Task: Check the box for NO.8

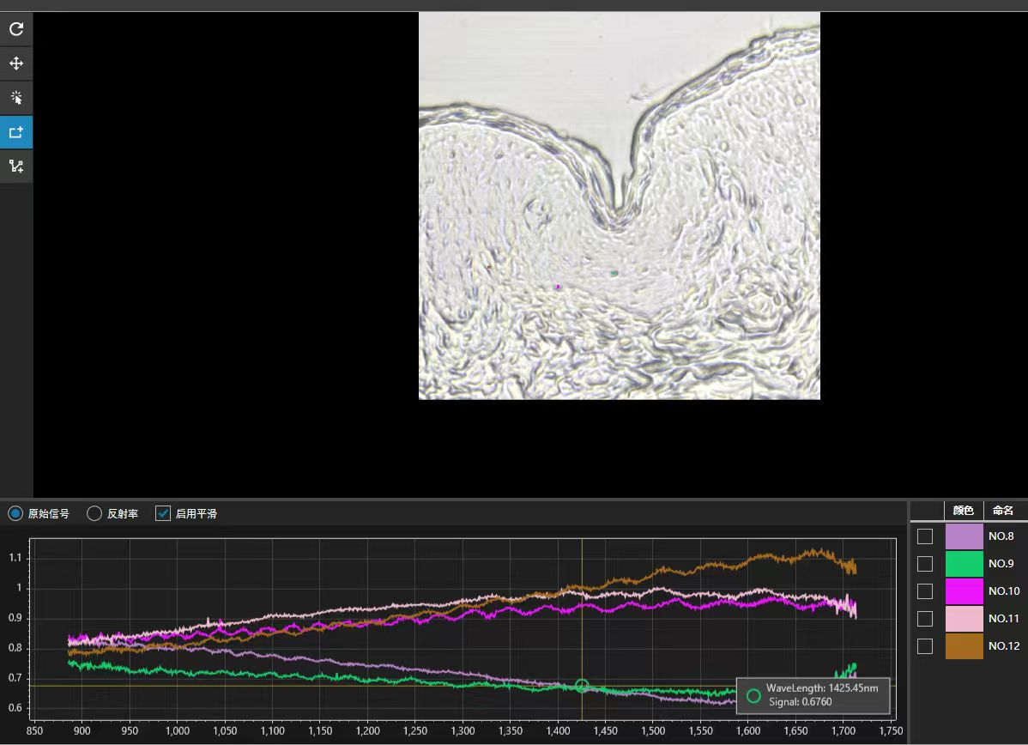Action: 925,536
